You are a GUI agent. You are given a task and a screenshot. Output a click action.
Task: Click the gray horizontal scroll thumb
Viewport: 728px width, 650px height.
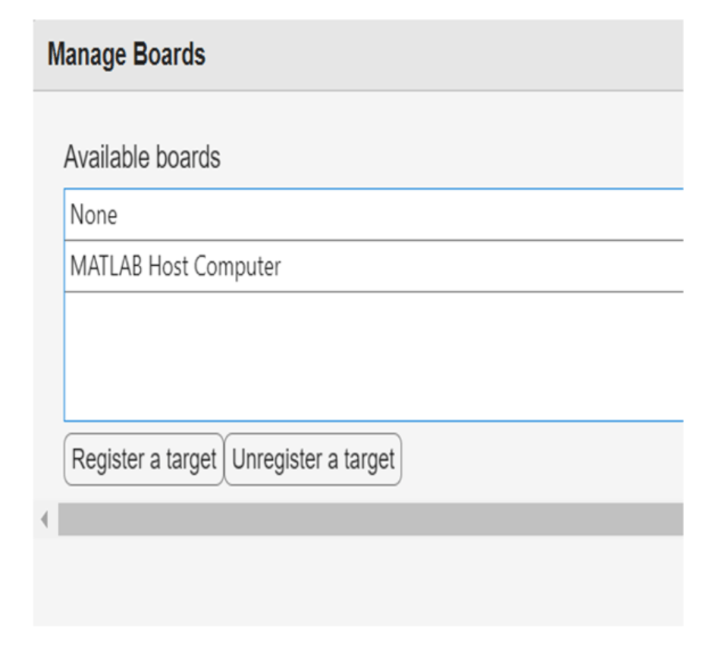coord(370,520)
